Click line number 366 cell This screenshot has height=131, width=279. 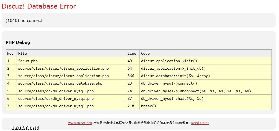pos(133,76)
